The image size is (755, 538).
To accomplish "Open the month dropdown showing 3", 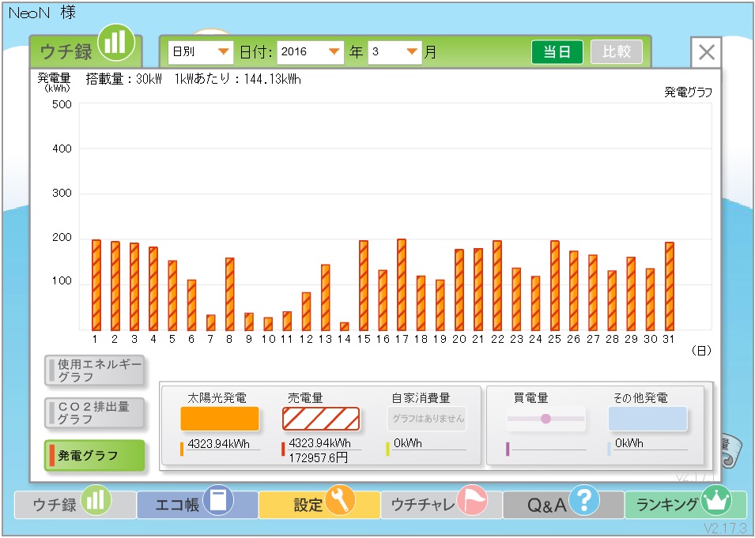I will tap(394, 52).
